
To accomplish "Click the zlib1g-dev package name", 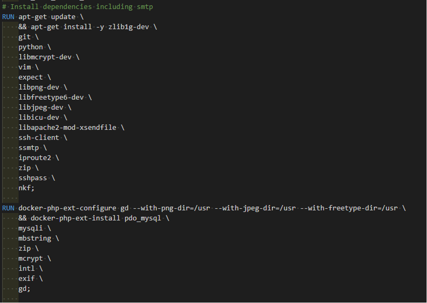I will click(x=129, y=27).
